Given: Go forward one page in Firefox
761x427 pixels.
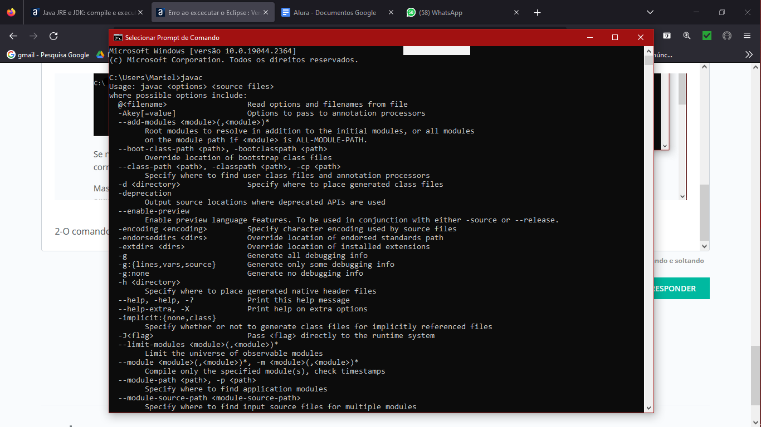Looking at the screenshot, I should click(x=33, y=36).
